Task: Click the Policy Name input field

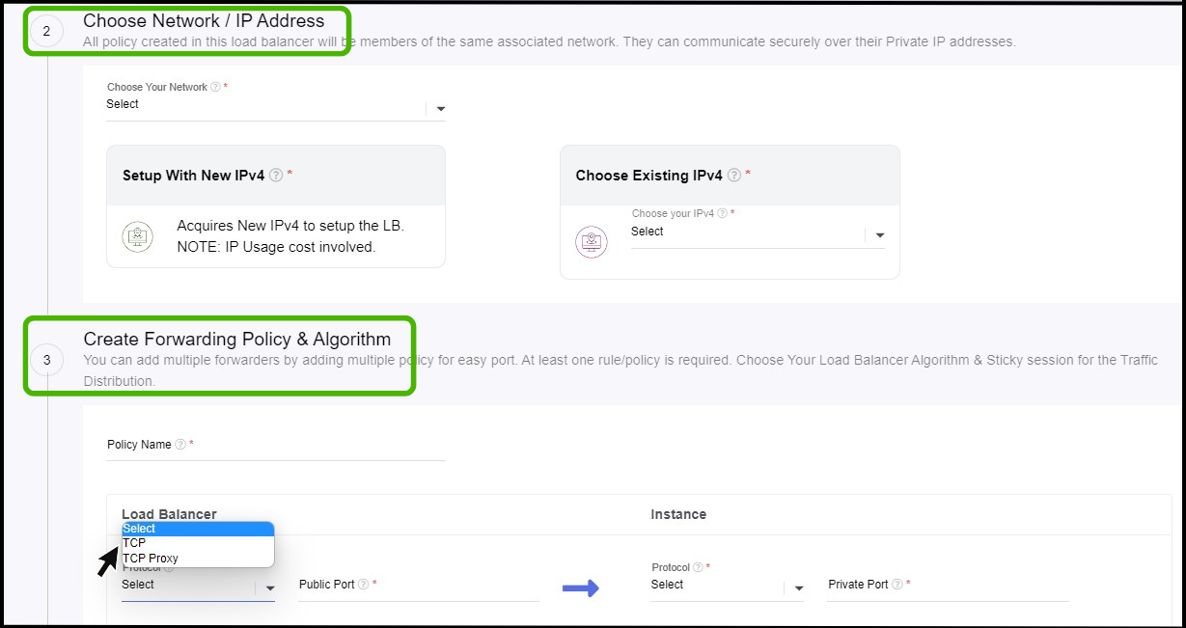Action: 276,451
